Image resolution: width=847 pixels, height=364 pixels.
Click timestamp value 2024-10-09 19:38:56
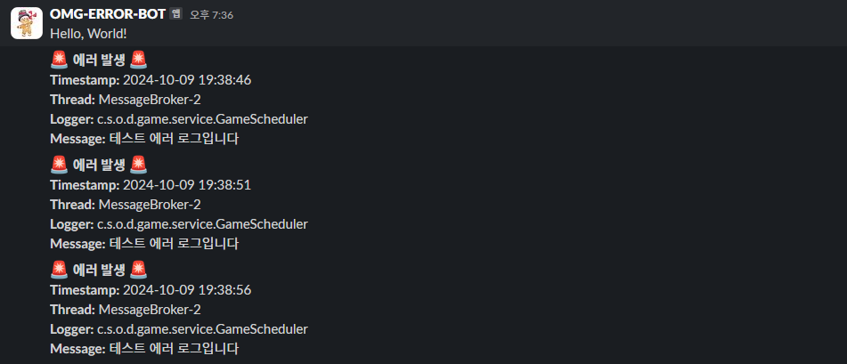[187, 290]
